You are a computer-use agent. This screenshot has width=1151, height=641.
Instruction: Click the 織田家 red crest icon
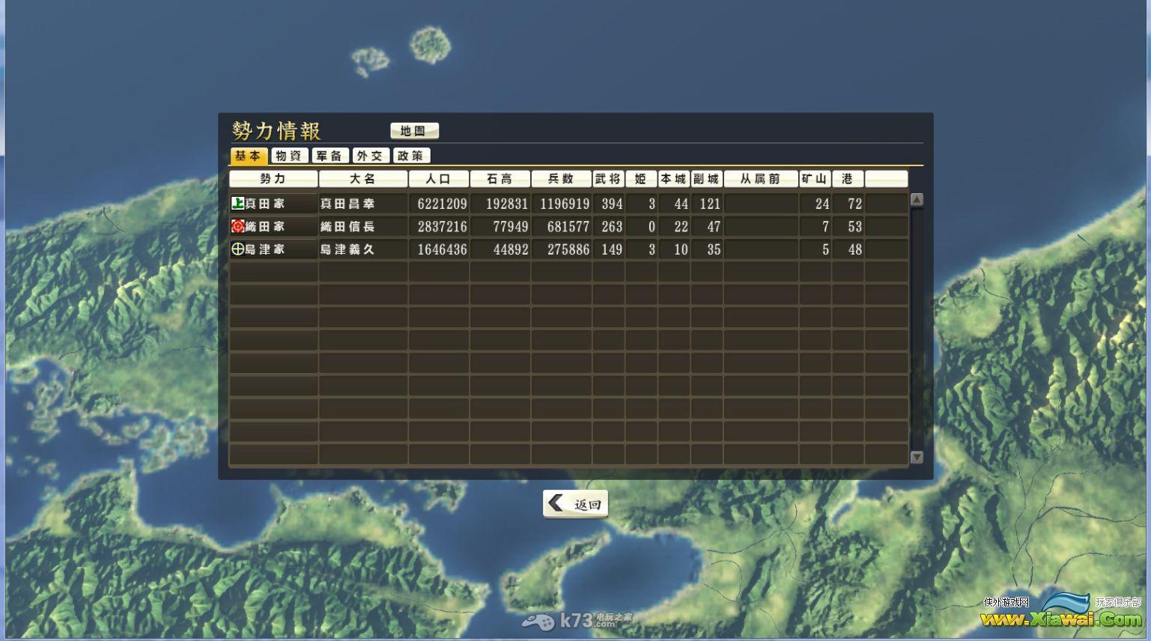coord(237,226)
